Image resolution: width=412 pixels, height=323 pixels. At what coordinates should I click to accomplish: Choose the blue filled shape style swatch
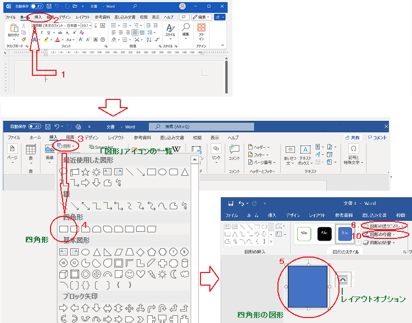(344, 233)
